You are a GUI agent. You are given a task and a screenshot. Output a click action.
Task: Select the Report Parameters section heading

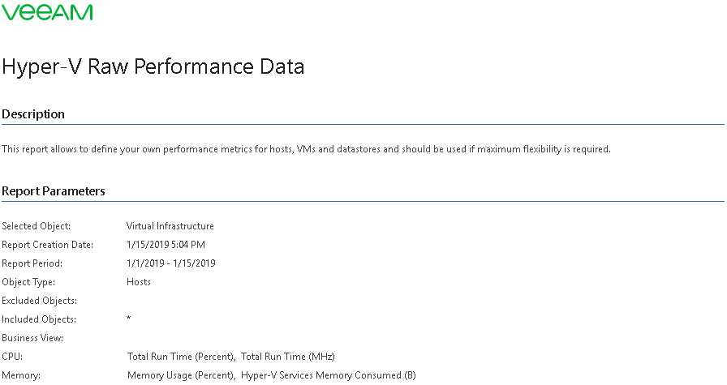coord(54,191)
